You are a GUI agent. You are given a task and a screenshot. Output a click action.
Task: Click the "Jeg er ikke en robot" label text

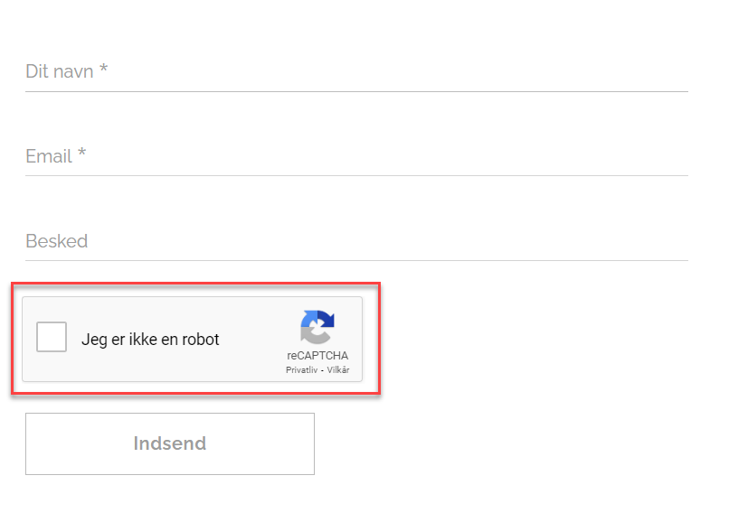pos(150,340)
